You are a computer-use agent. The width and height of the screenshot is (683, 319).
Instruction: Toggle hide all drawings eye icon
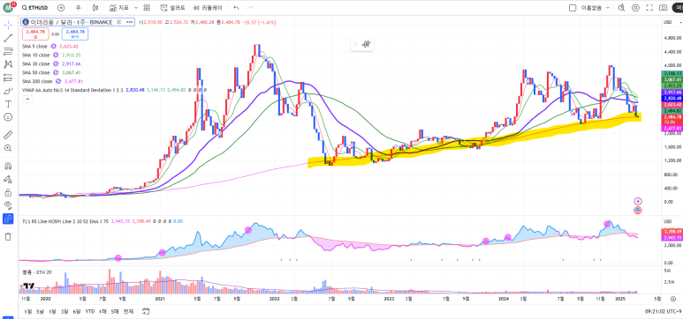click(x=8, y=205)
